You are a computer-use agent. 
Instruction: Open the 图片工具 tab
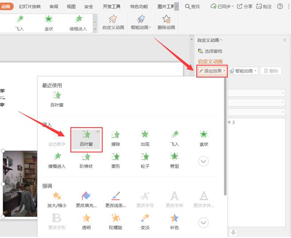click(165, 7)
